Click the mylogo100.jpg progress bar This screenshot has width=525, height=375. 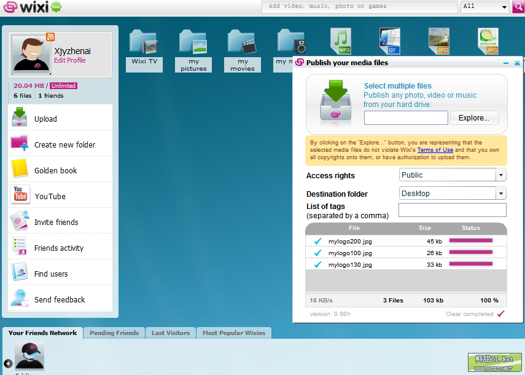tap(471, 252)
